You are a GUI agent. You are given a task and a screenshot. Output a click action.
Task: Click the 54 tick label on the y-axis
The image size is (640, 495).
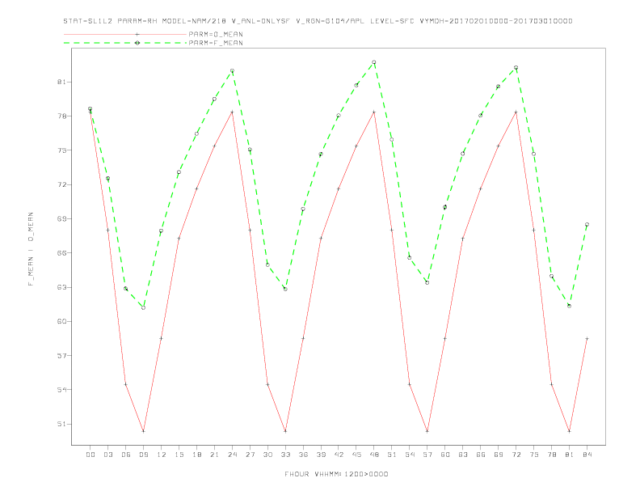(61, 390)
